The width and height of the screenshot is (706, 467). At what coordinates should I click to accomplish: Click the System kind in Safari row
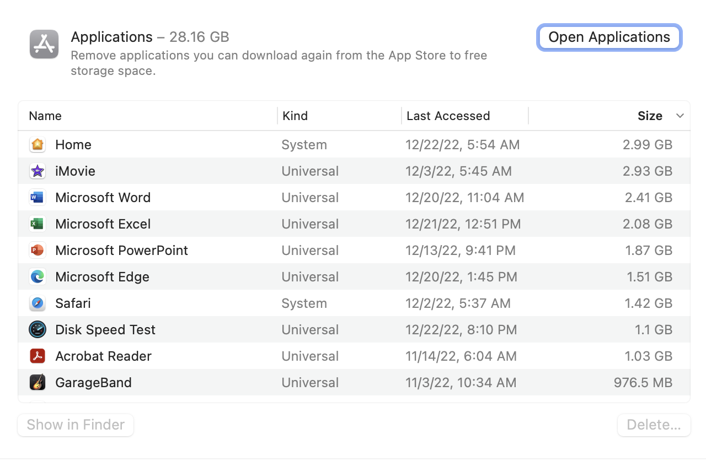(x=304, y=303)
